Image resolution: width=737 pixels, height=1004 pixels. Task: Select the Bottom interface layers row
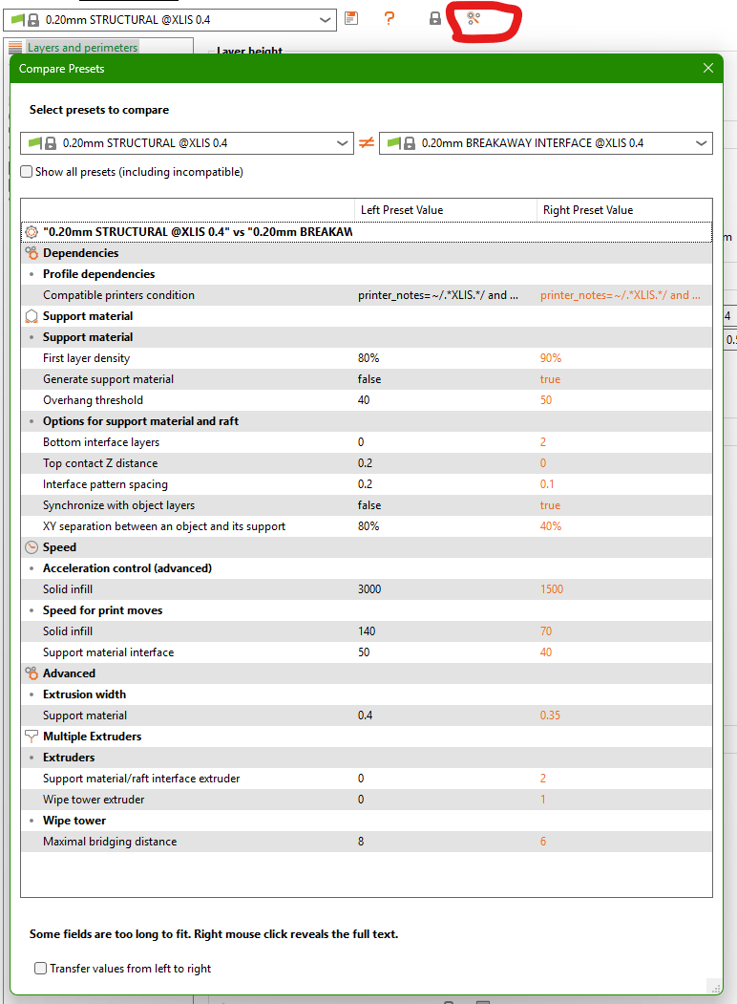[367, 442]
